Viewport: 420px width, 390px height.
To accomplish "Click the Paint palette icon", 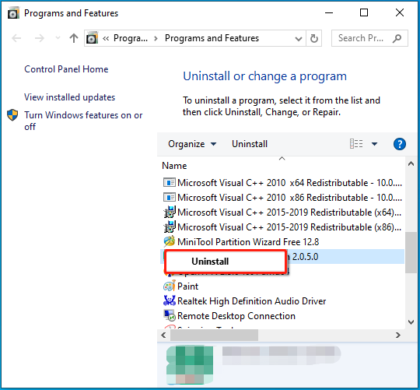I will 170,286.
